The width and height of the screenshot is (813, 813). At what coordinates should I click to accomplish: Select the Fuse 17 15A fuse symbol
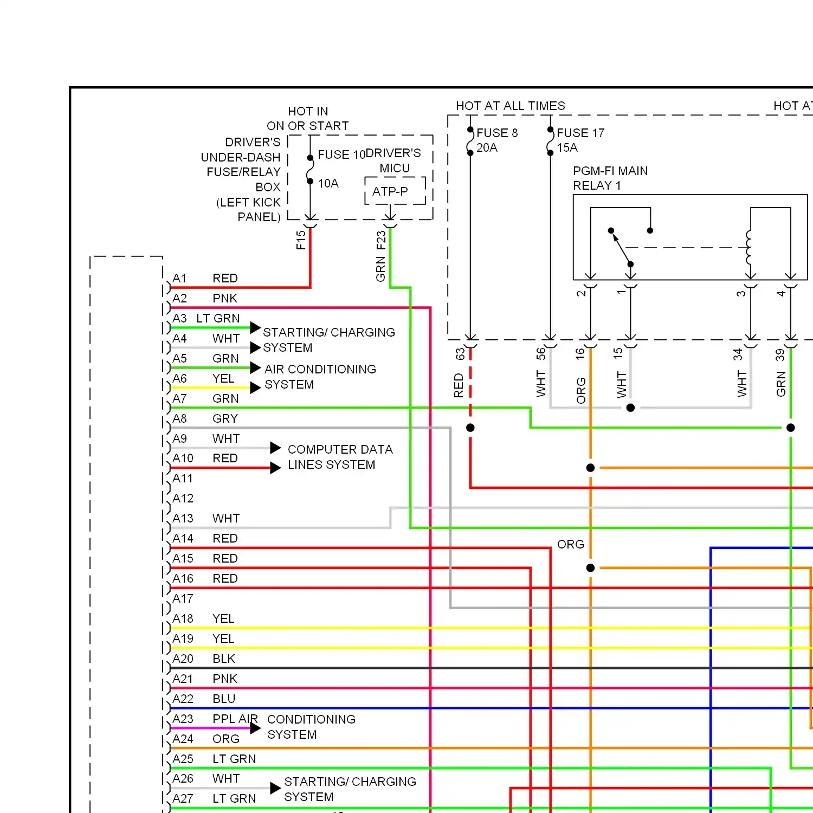[x=550, y=141]
